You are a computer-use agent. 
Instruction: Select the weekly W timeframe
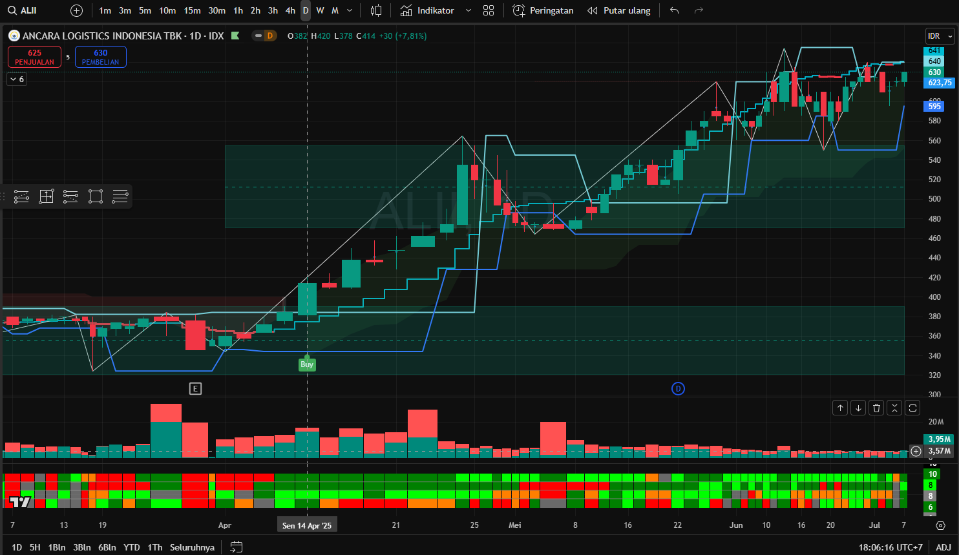[x=320, y=10]
